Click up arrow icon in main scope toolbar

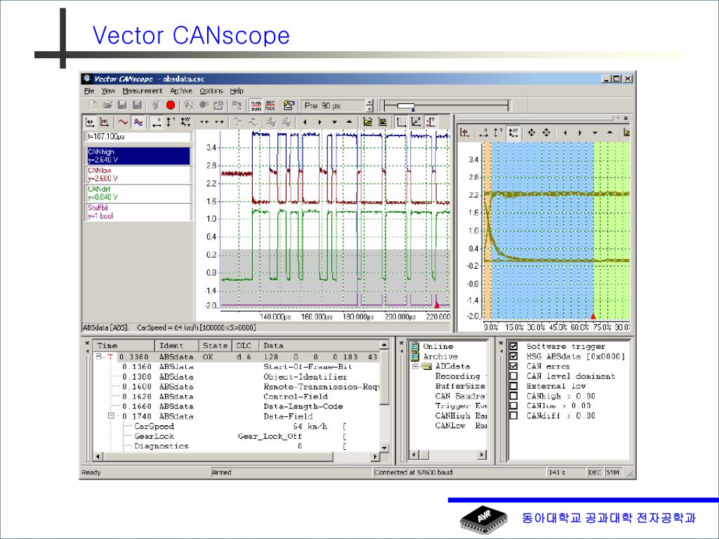pos(349,122)
